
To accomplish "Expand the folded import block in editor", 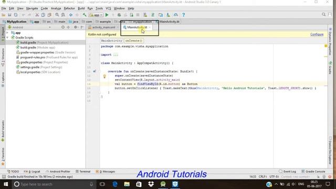I will tap(115, 55).
